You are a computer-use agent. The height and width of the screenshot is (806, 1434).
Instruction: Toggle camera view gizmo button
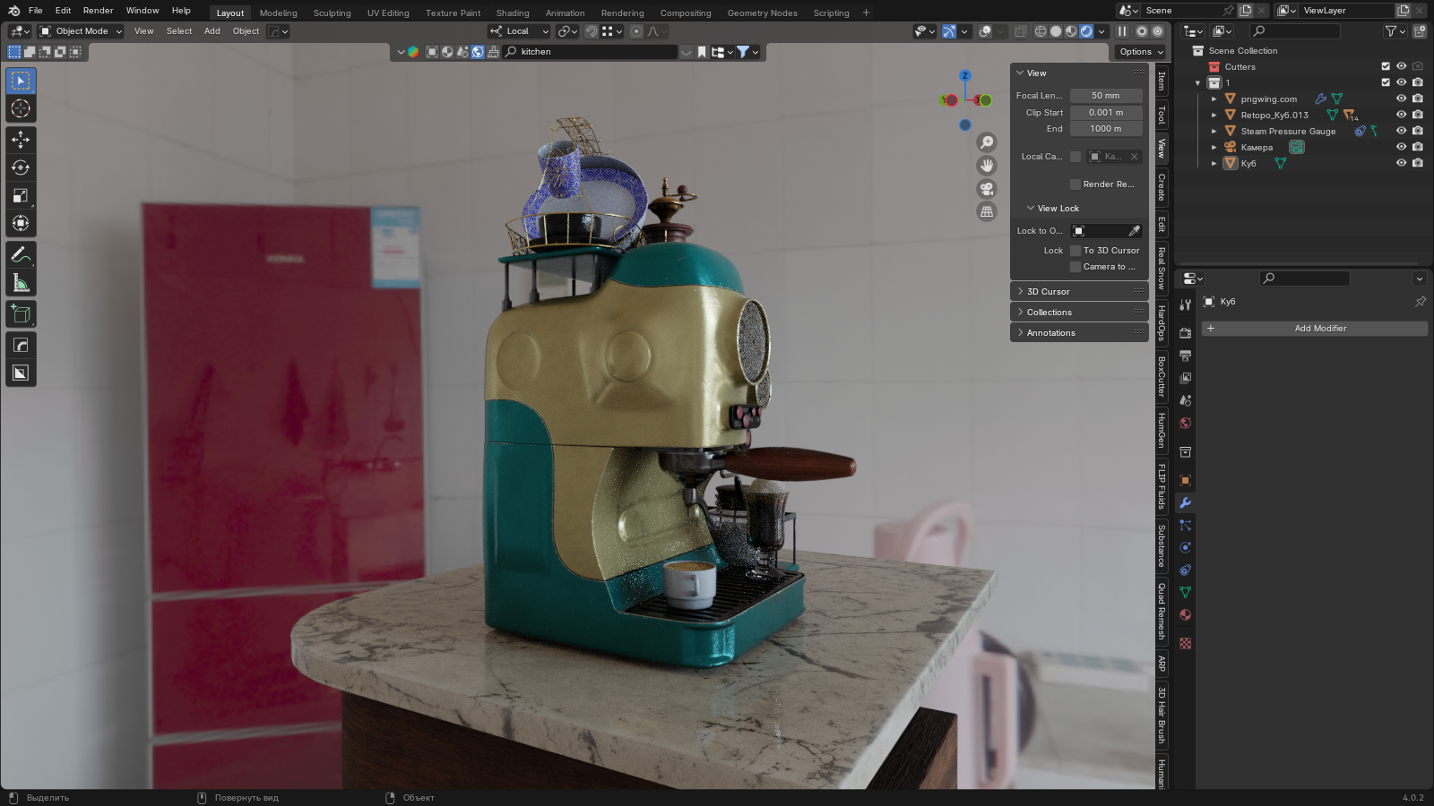coord(987,189)
